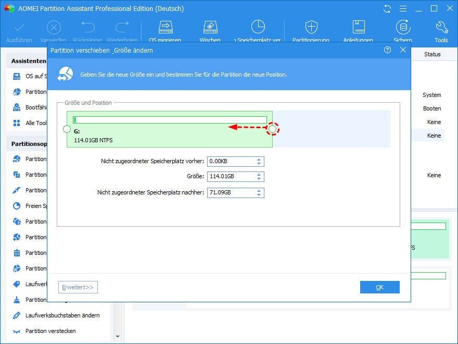Click the Partitionsoperationen section header

(29, 144)
